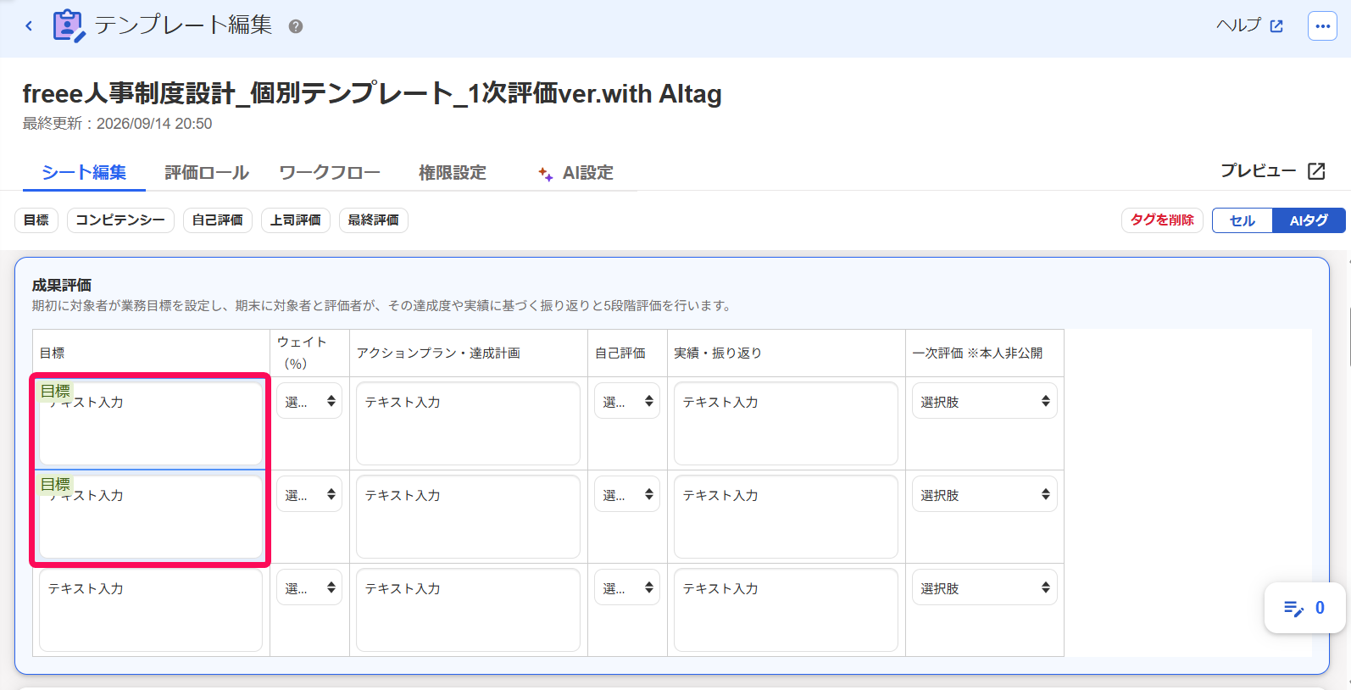Open the ヘルプ external link

point(1249,25)
